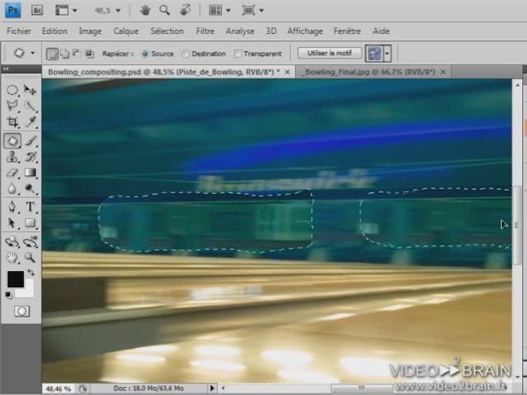
Task: Select the Brush tool
Action: coord(30,140)
